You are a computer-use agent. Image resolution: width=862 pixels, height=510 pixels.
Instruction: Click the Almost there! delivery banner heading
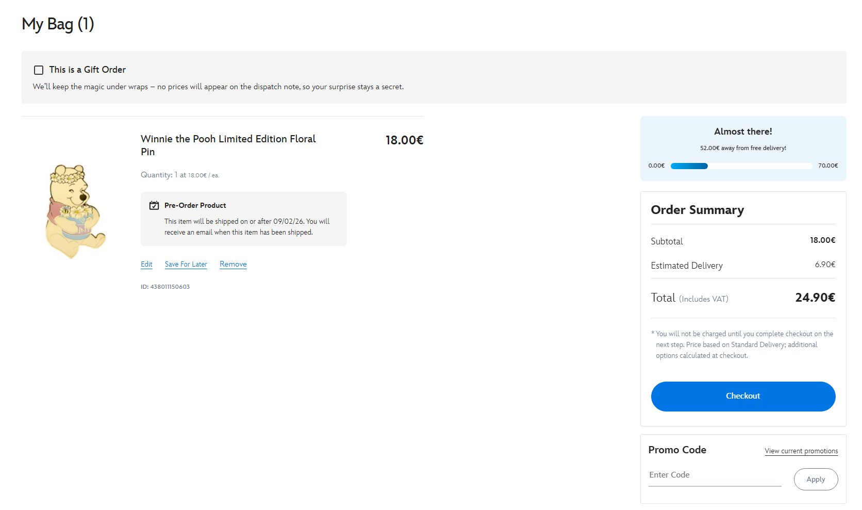tap(743, 132)
